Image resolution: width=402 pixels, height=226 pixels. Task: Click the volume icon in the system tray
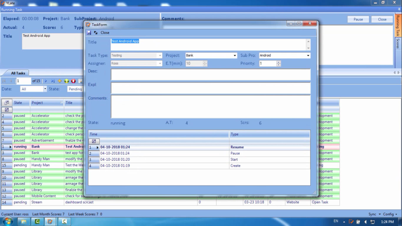(366, 222)
